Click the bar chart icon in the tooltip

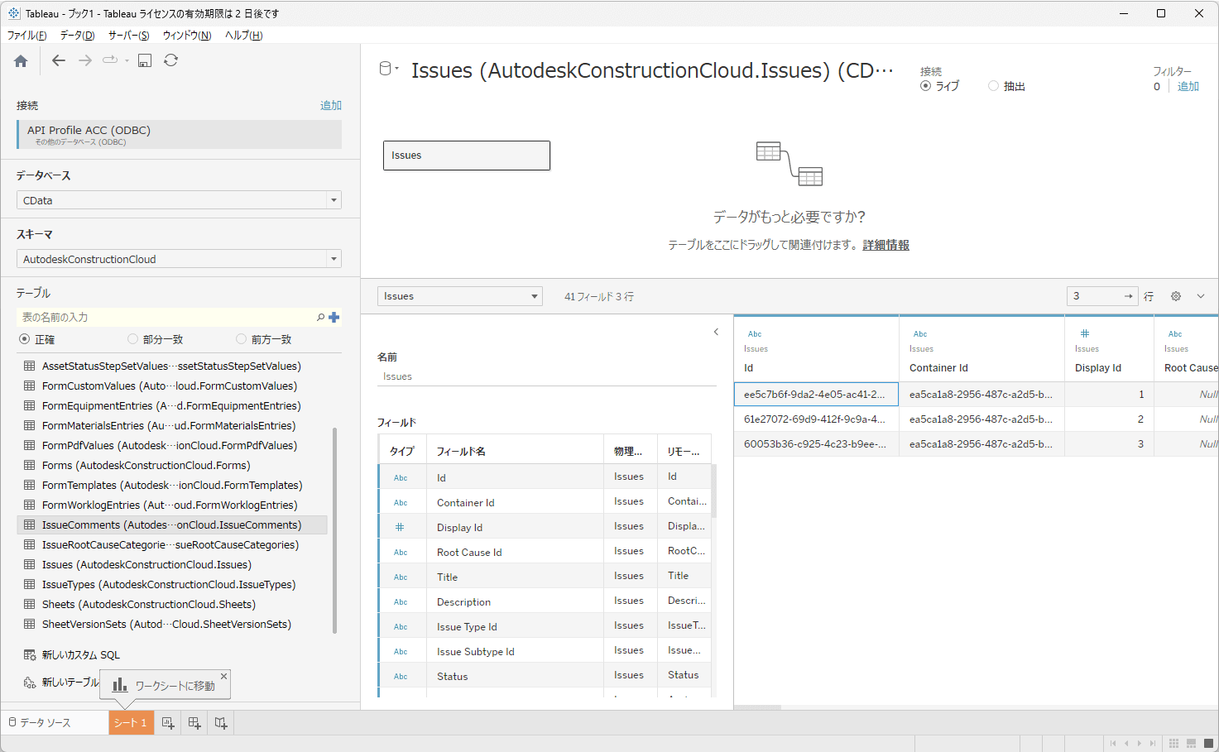[x=120, y=685]
